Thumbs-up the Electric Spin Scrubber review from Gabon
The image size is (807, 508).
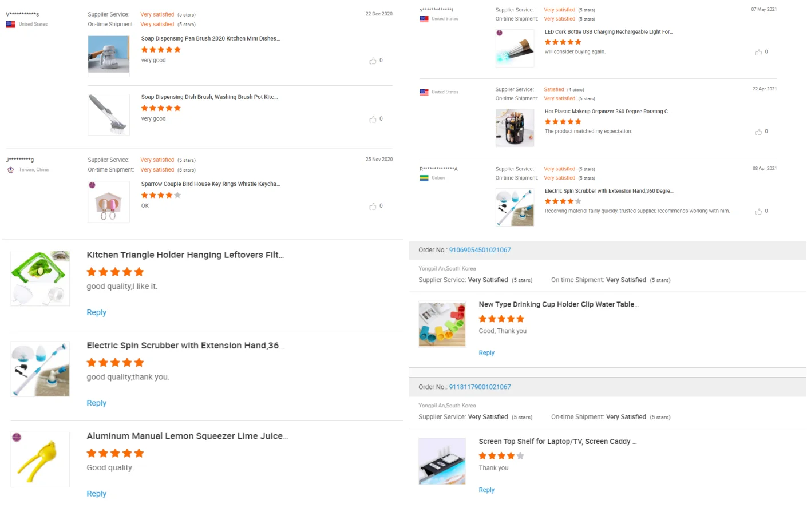[758, 211]
